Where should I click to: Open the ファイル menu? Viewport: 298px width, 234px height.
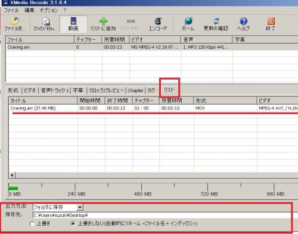[x=11, y=10]
